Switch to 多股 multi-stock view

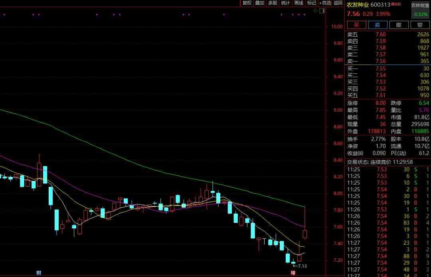[x=273, y=3]
